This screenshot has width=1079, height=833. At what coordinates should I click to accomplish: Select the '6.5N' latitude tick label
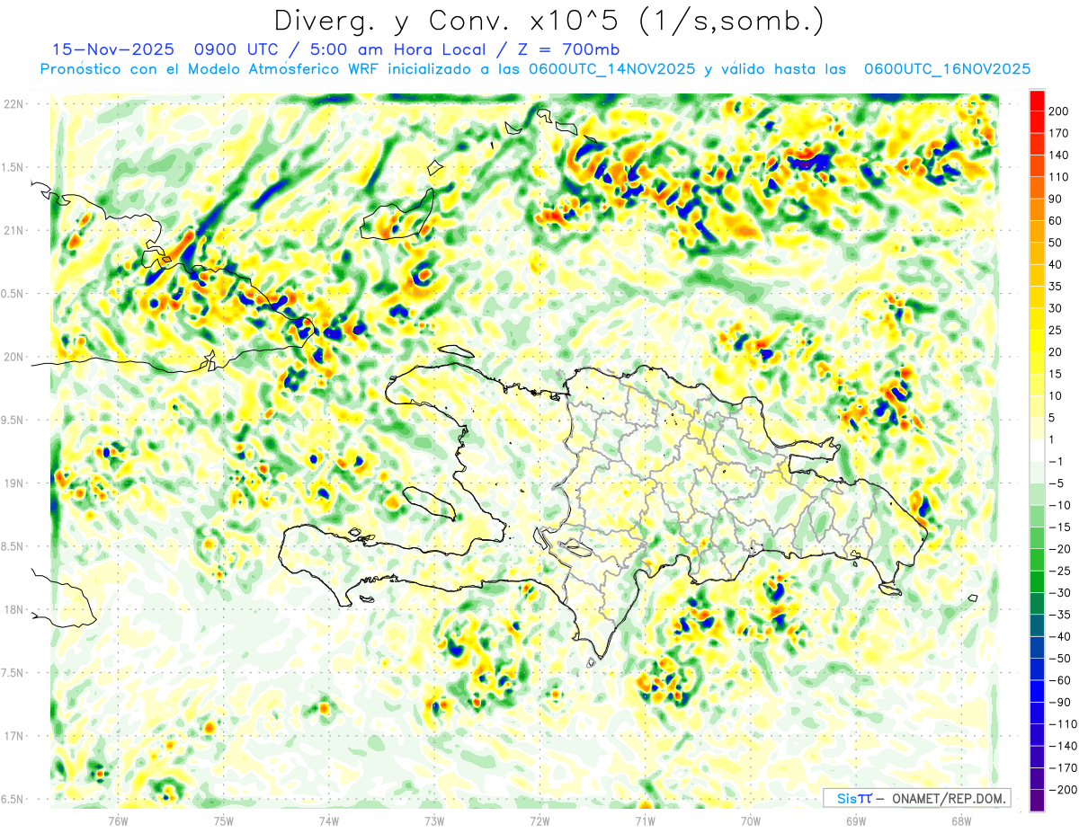point(13,799)
